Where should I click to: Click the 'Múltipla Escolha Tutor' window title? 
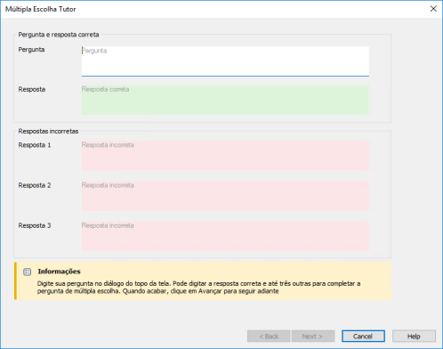pos(41,9)
